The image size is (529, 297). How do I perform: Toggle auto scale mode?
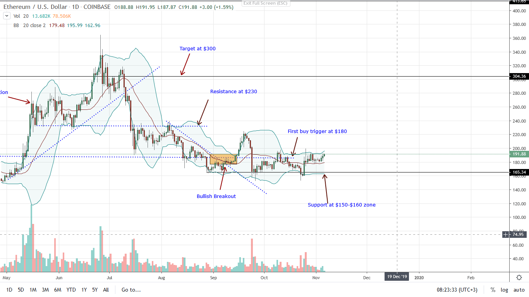click(x=519, y=290)
